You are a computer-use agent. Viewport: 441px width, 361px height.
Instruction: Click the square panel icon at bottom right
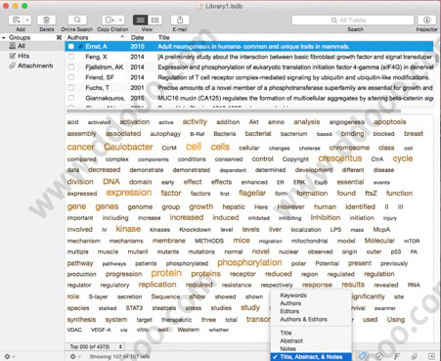point(431,356)
